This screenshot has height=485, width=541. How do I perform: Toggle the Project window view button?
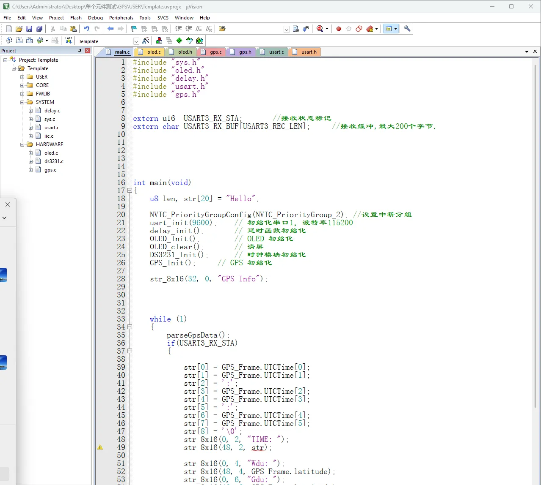[x=388, y=29]
